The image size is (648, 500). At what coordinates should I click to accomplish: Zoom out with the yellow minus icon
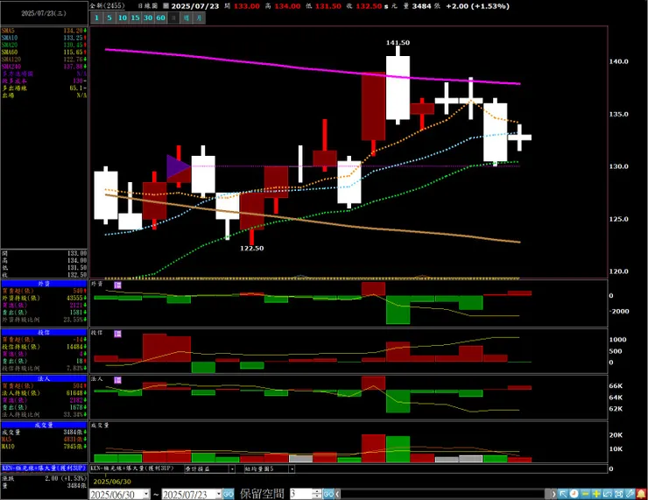(585, 494)
